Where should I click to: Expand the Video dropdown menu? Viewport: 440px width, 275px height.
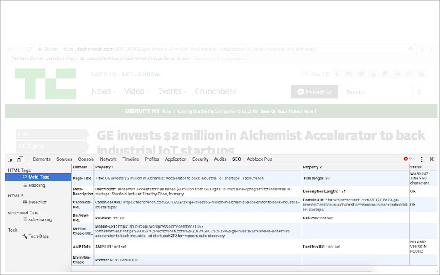[137, 91]
